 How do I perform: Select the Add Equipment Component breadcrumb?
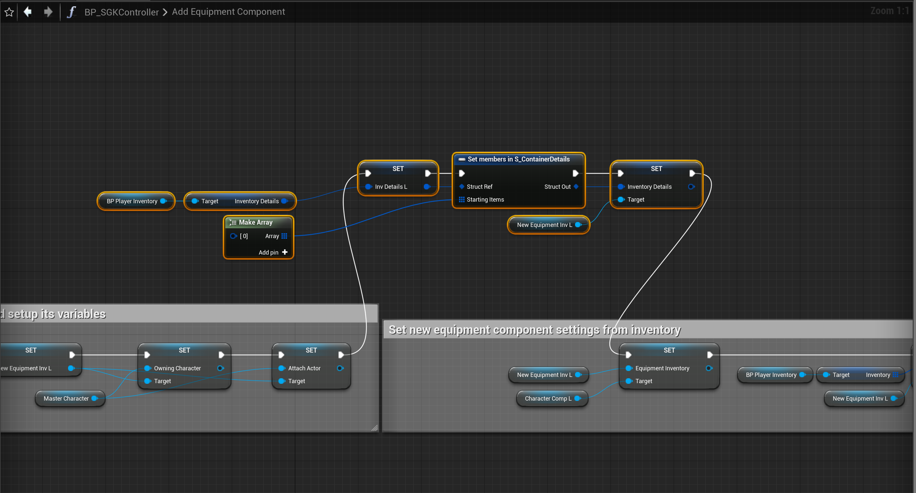click(228, 12)
